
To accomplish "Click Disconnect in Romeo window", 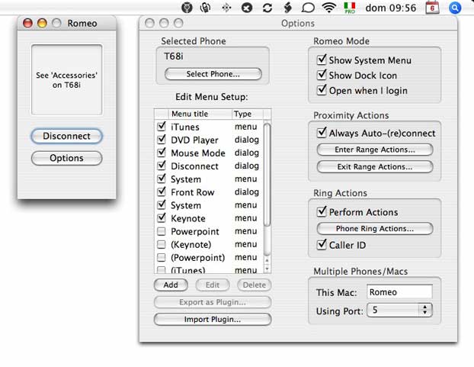I will 66,136.
